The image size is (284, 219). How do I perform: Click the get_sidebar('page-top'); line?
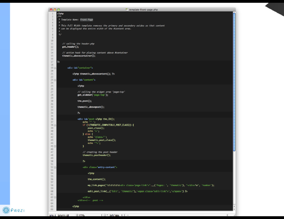click(93, 95)
